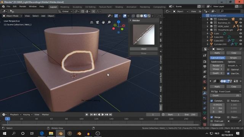Open Object Data green triangle tab
Image resolution: width=244 pixels, height=137 pixels.
tap(205, 113)
